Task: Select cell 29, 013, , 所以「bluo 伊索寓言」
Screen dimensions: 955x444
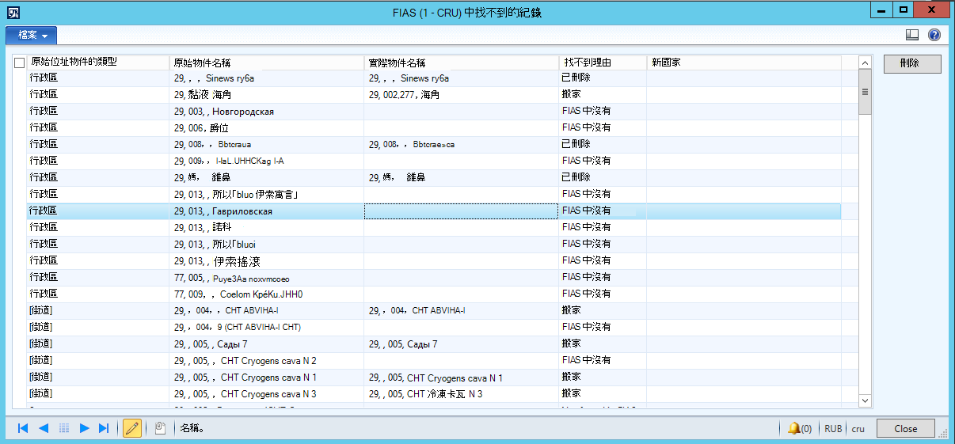Action: [267, 194]
